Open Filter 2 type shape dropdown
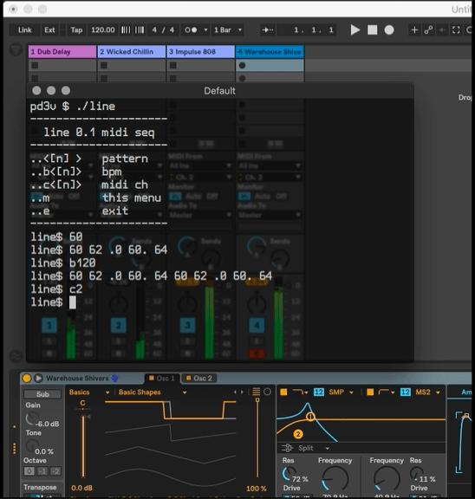 click(x=387, y=392)
